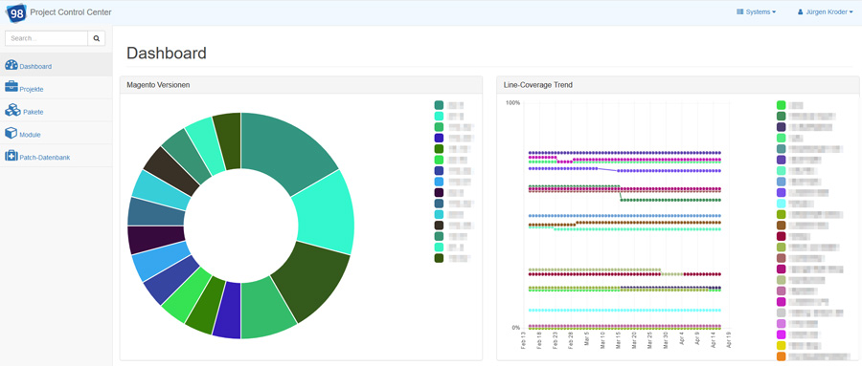Click the Project Control Center title link
Screen dimensions: 862x366
pyautogui.click(x=71, y=12)
